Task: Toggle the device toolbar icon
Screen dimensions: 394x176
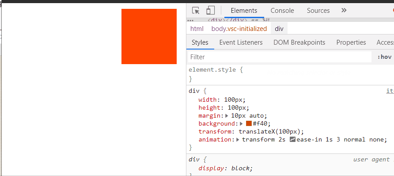Action: [210, 11]
